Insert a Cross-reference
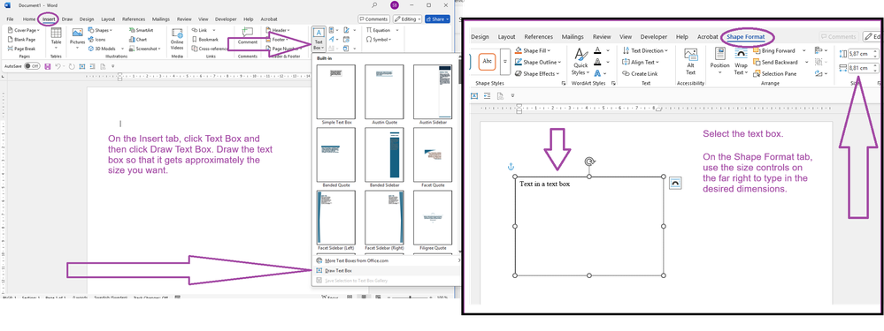 (x=209, y=49)
